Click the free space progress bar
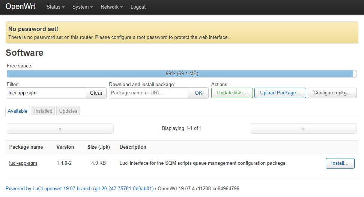Viewport: 364px width, 197px height. (182, 74)
